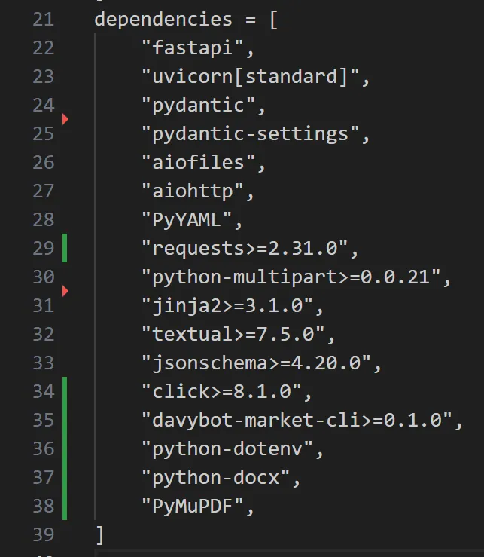Select line number 26

pyautogui.click(x=44, y=162)
